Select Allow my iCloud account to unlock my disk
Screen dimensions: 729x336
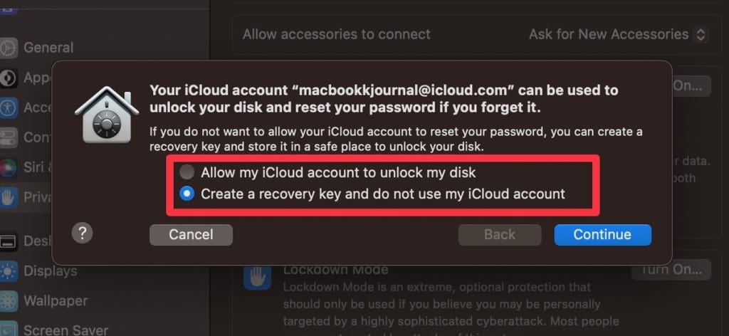click(187, 172)
